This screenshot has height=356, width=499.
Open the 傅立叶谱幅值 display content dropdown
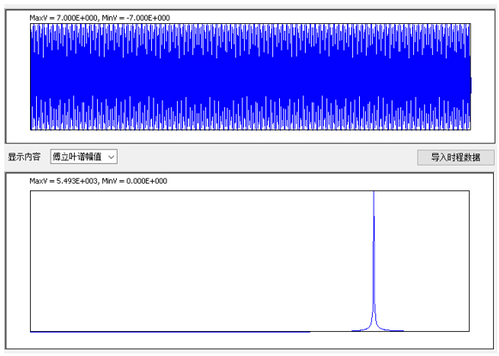[x=83, y=157]
